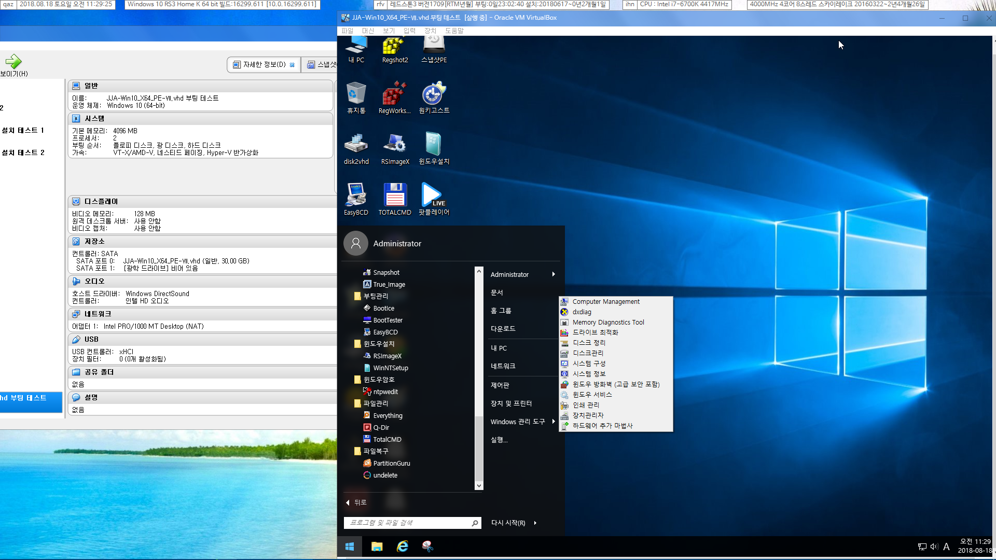The height and width of the screenshot is (560, 996).
Task: Open the 파일 menu in VirtualBox
Action: pyautogui.click(x=347, y=31)
